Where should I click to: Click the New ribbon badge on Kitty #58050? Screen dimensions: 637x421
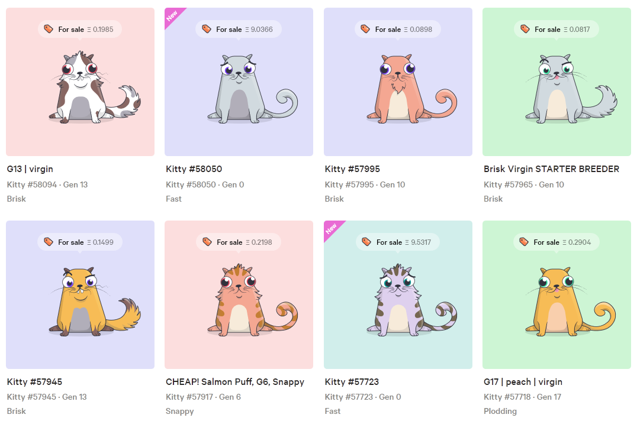tap(172, 15)
